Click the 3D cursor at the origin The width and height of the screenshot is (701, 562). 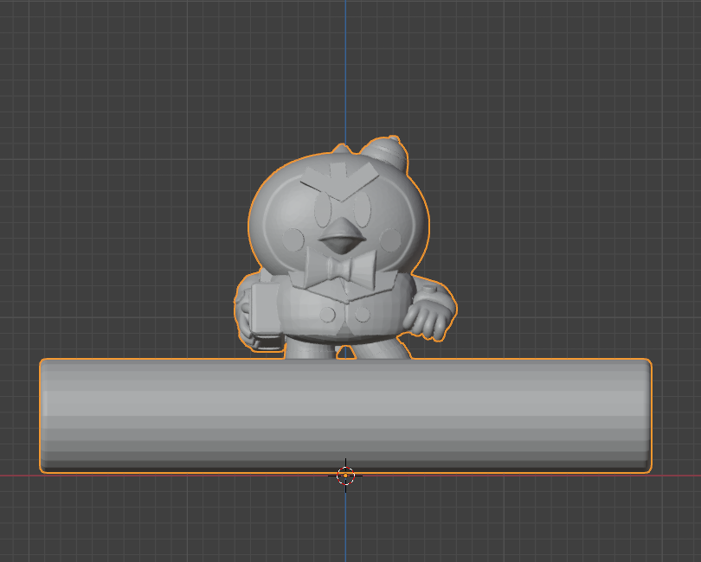[x=345, y=476]
